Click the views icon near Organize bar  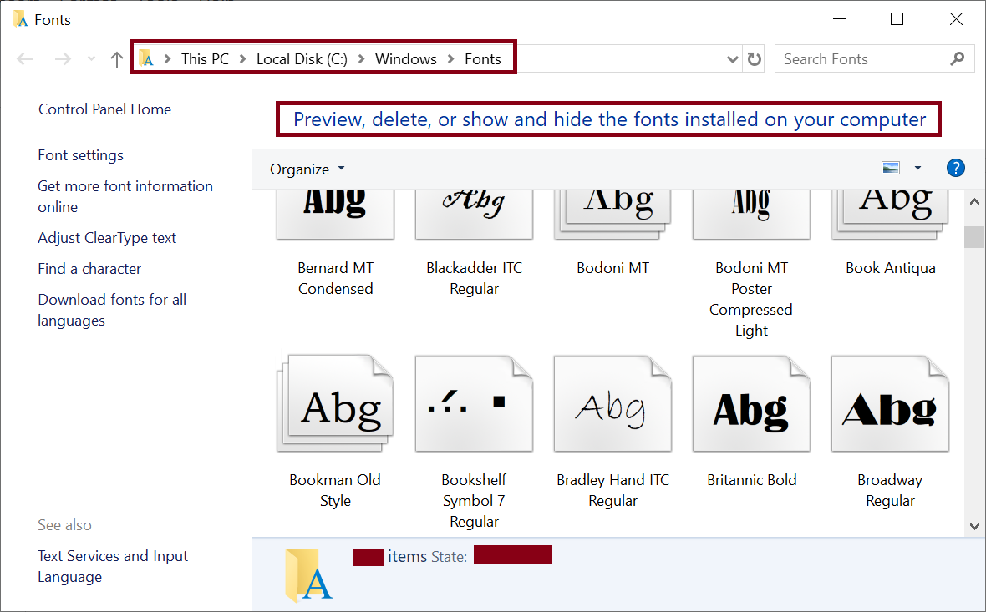891,168
